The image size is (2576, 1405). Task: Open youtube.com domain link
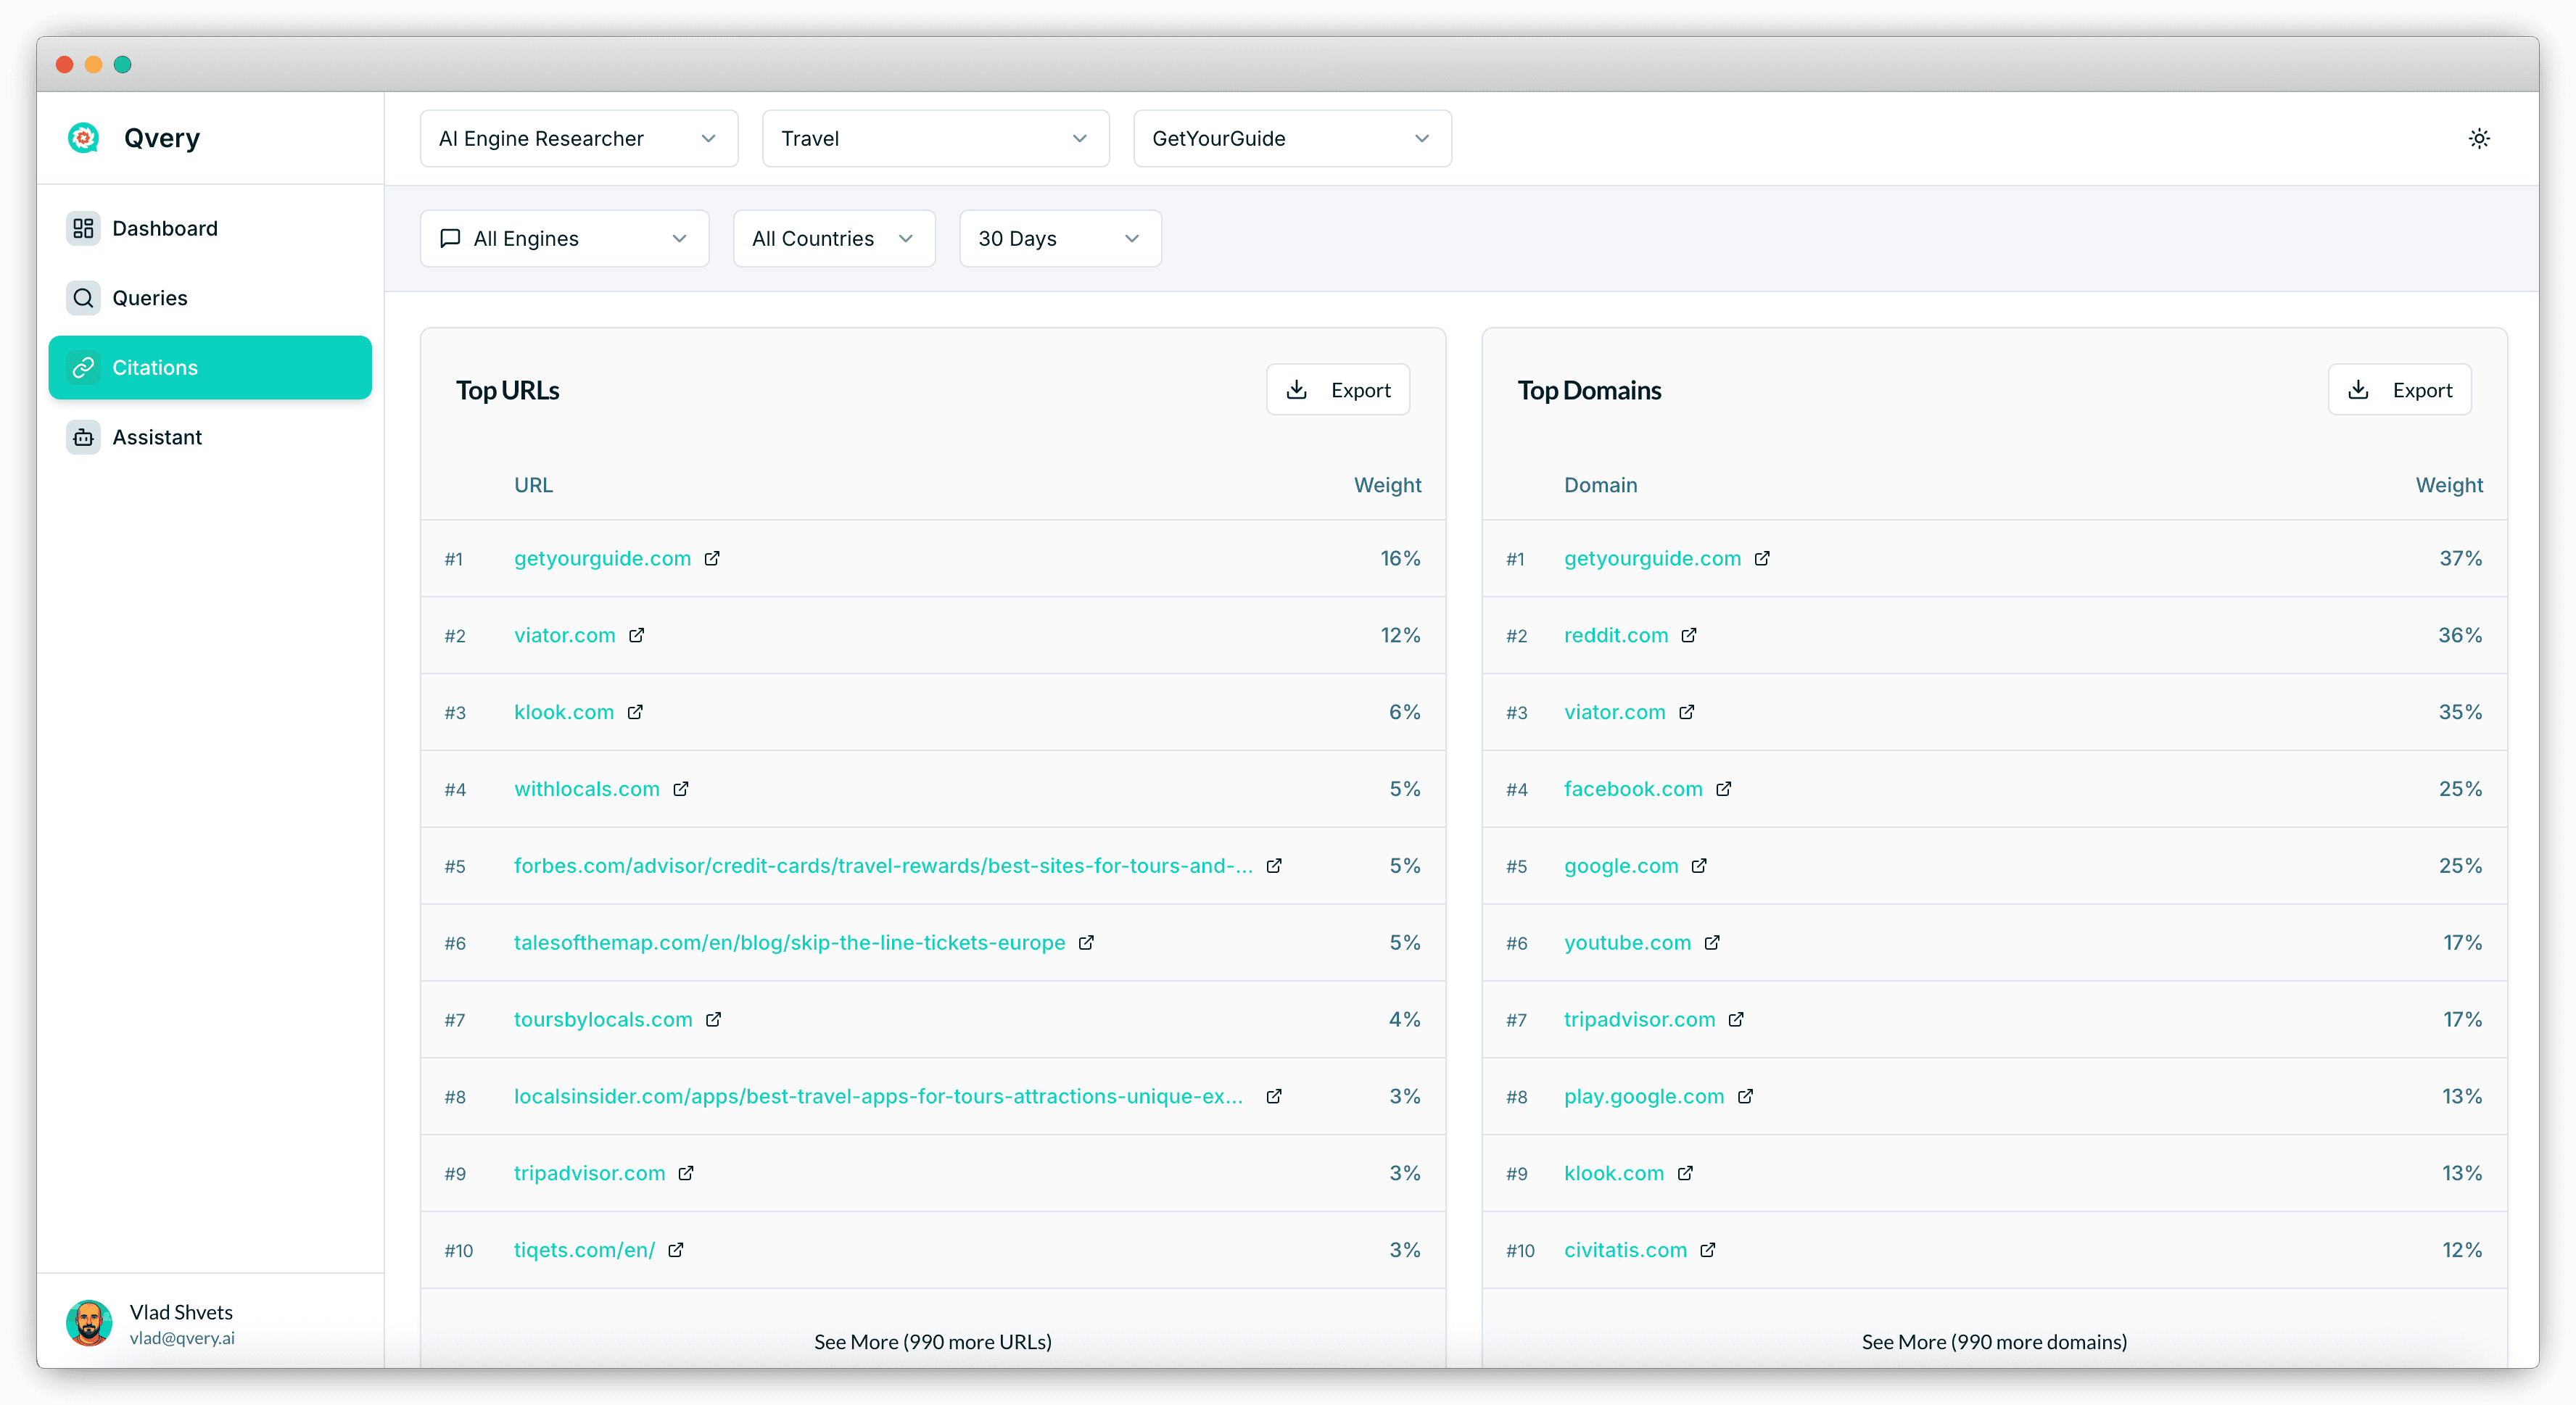point(1627,943)
